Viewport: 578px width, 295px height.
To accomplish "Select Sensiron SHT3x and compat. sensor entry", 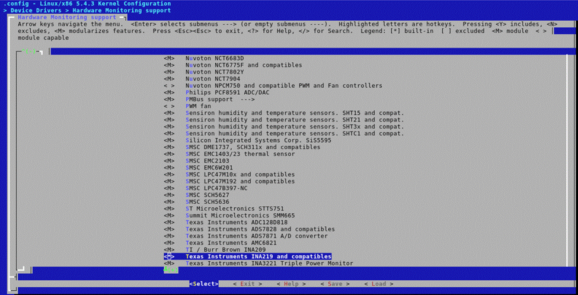I will pos(295,126).
